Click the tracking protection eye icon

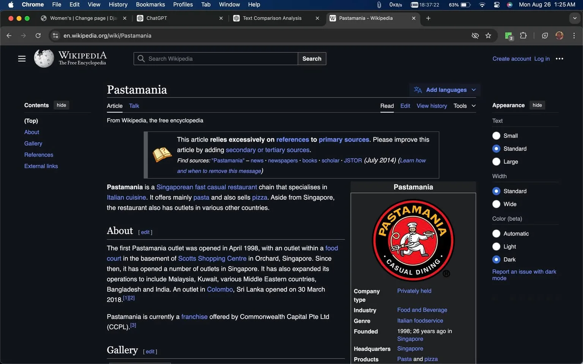click(475, 35)
